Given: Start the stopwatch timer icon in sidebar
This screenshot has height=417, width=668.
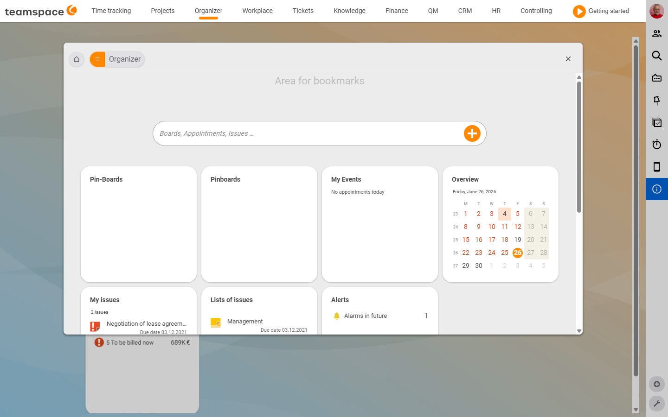Looking at the screenshot, I should tap(657, 145).
